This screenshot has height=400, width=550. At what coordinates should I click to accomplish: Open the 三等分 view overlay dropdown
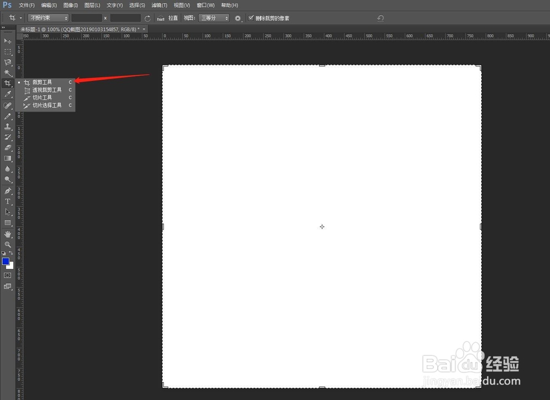tap(214, 18)
